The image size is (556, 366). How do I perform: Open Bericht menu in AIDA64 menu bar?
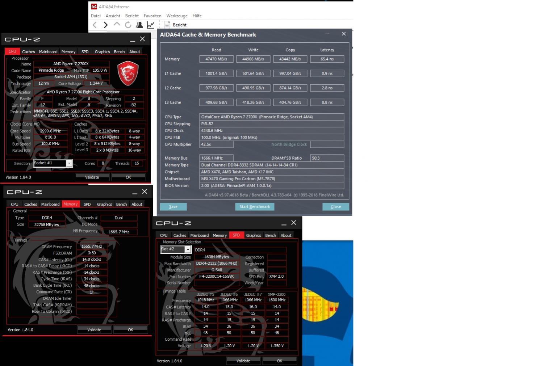tap(132, 16)
